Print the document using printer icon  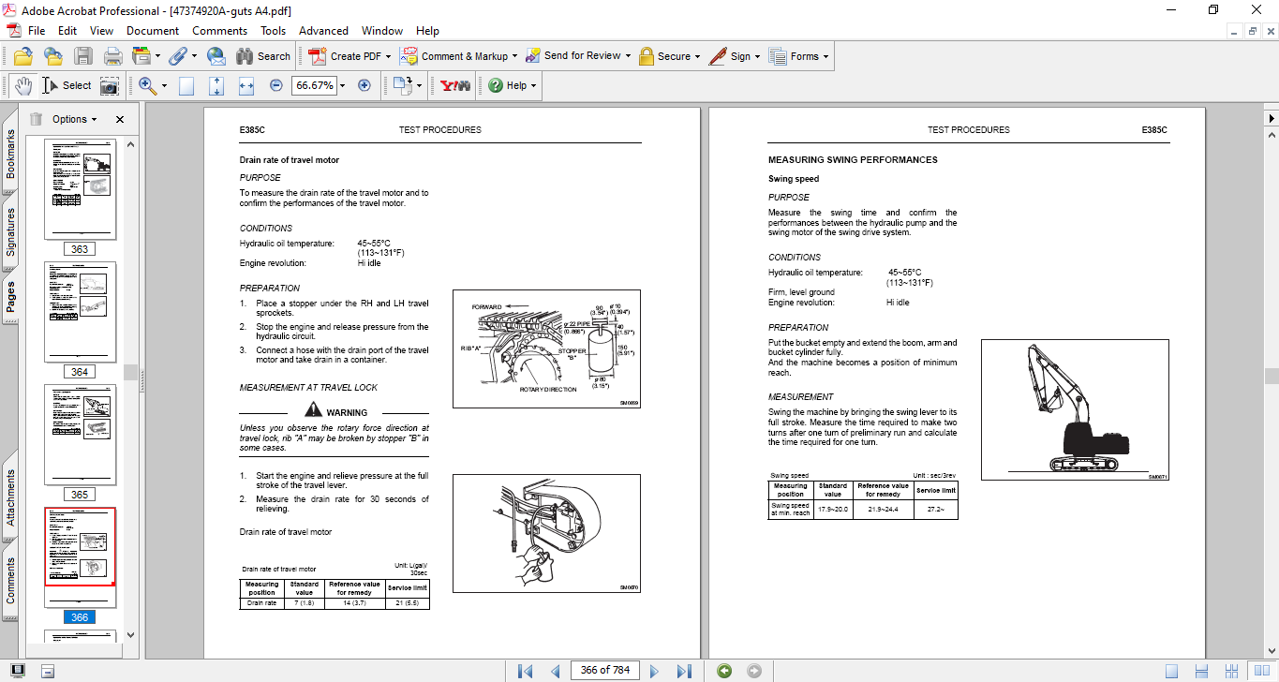point(112,56)
